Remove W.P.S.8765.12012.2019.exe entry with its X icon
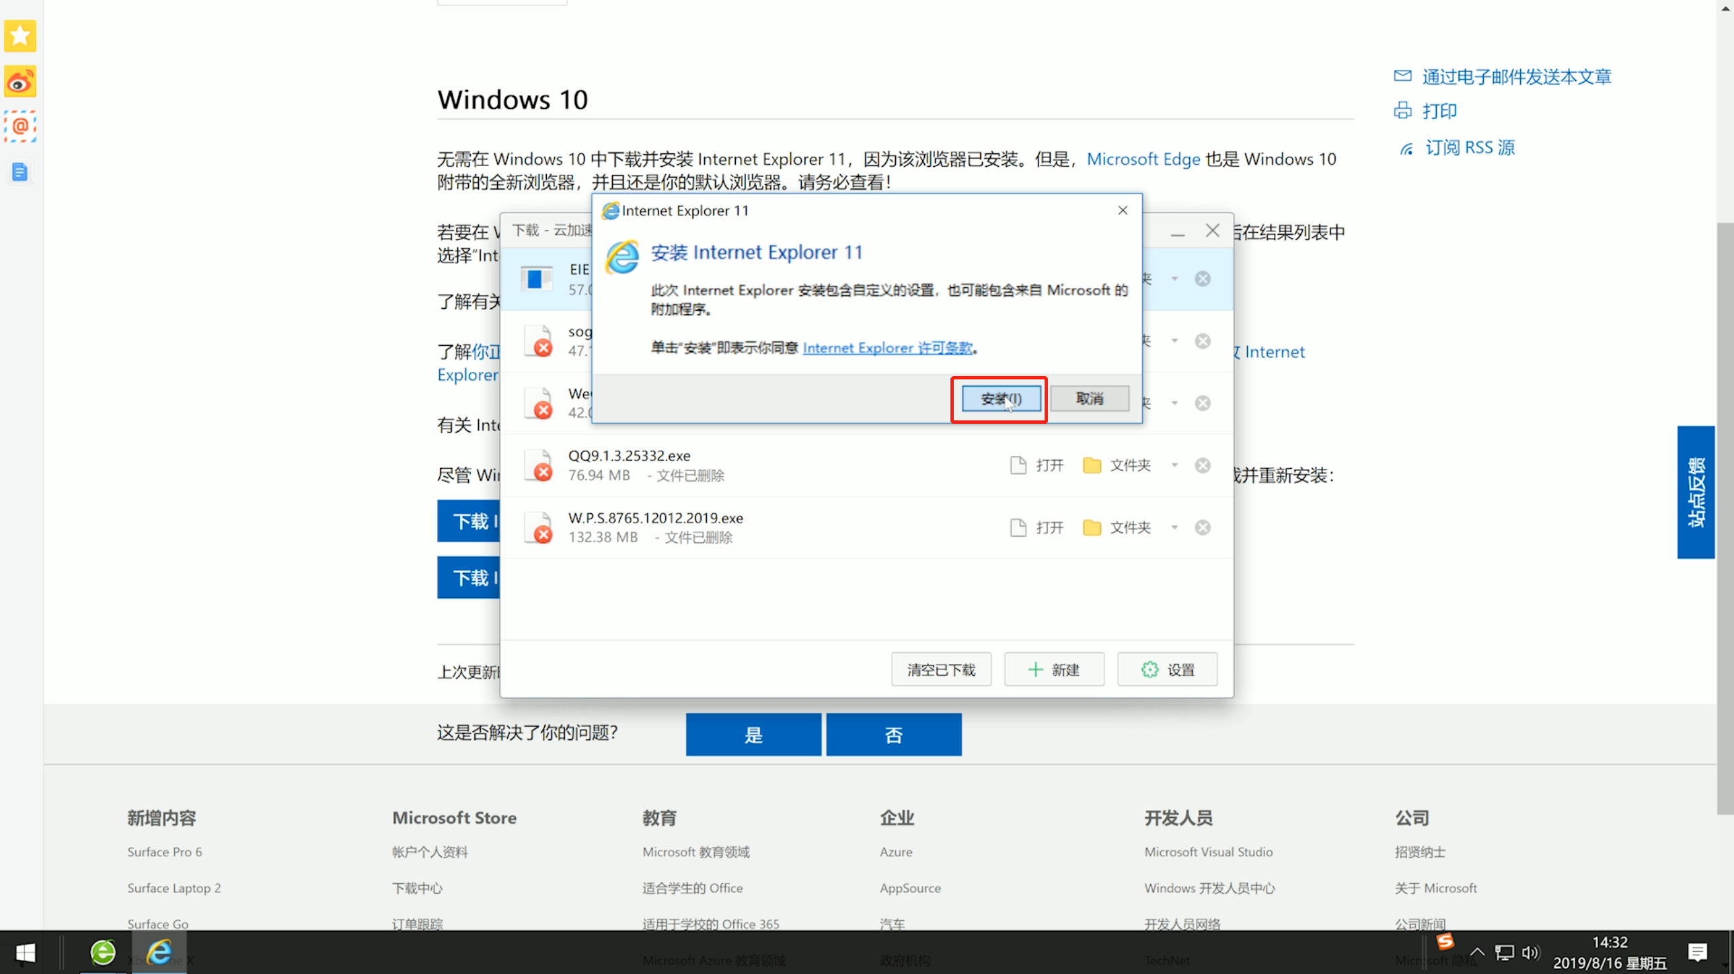The image size is (1734, 974). 1202,528
